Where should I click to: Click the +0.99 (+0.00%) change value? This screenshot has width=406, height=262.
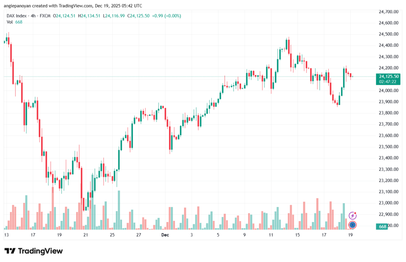pyautogui.click(x=167, y=15)
